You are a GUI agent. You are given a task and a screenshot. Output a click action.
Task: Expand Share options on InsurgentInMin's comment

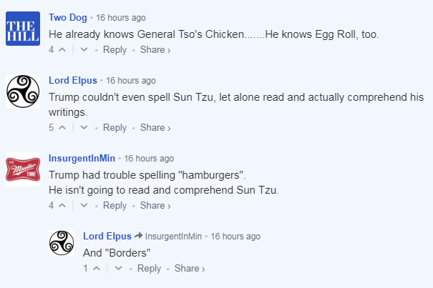pos(155,206)
